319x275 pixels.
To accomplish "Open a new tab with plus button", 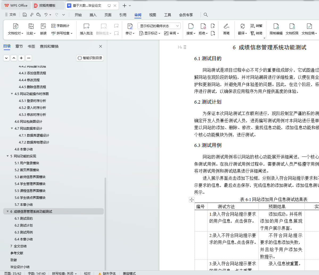I will (x=125, y=6).
